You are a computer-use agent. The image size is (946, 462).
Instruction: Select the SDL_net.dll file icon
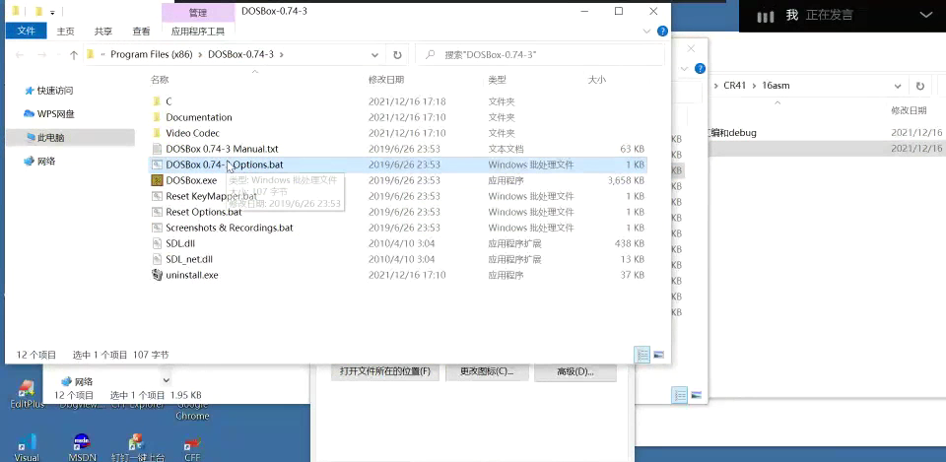click(x=157, y=259)
